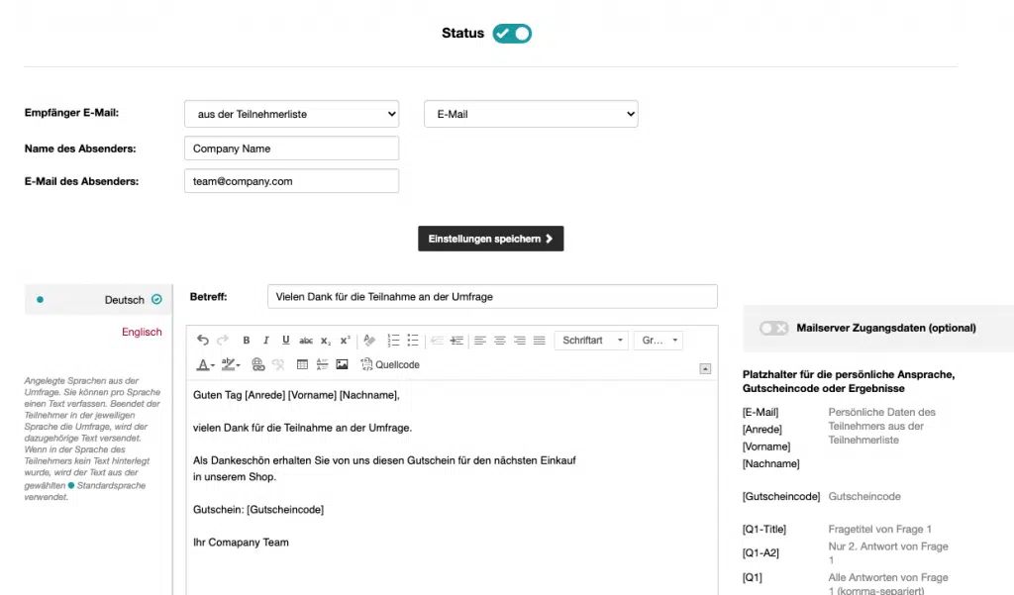1014x595 pixels.
Task: Switch to the Englisch language tab
Action: click(142, 332)
